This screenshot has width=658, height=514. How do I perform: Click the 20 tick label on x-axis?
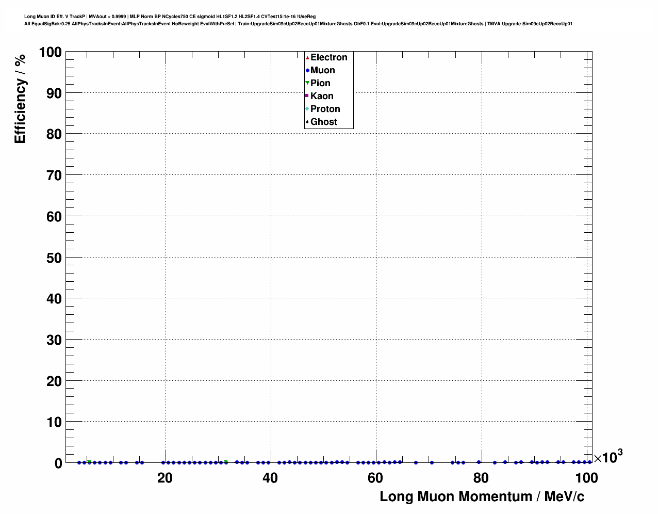(x=165, y=478)
